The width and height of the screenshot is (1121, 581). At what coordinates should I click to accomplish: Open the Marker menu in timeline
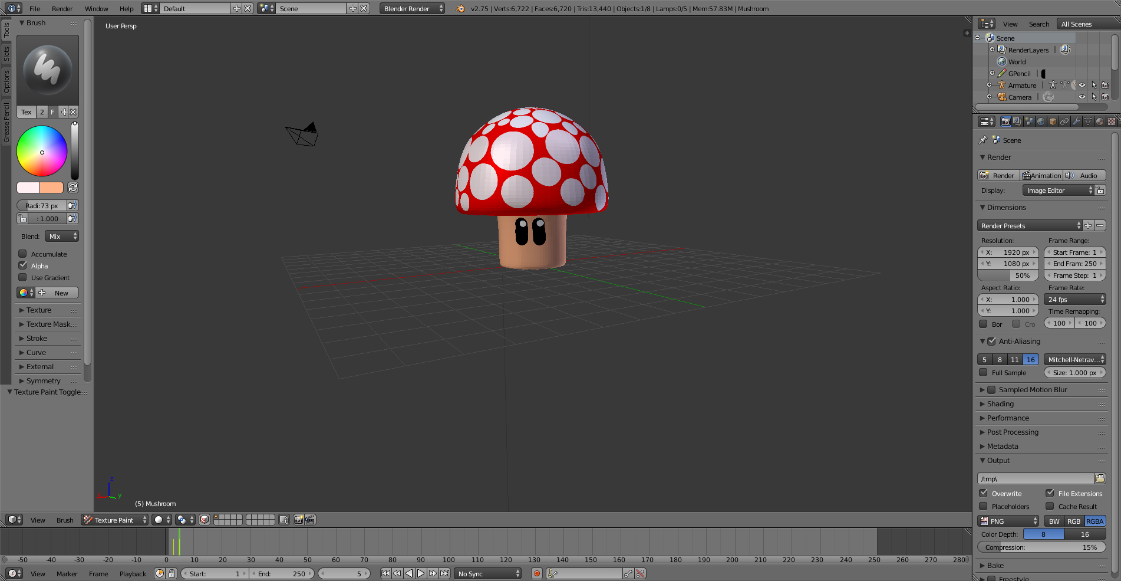click(67, 574)
